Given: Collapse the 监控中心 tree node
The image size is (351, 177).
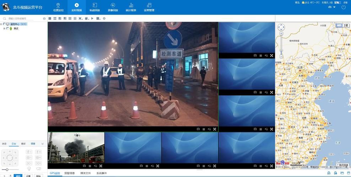Looking at the screenshot, I should click(1, 24).
